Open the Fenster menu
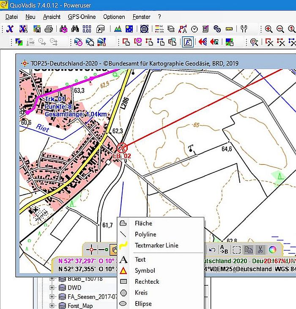Image resolution: width=296 pixels, height=309 pixels. point(141,17)
